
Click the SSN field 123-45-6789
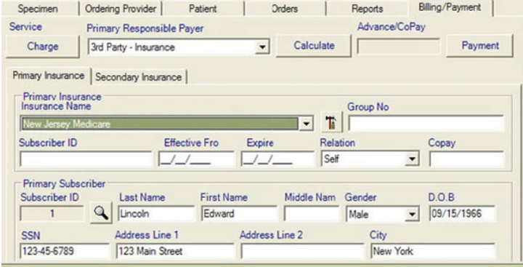click(x=65, y=251)
